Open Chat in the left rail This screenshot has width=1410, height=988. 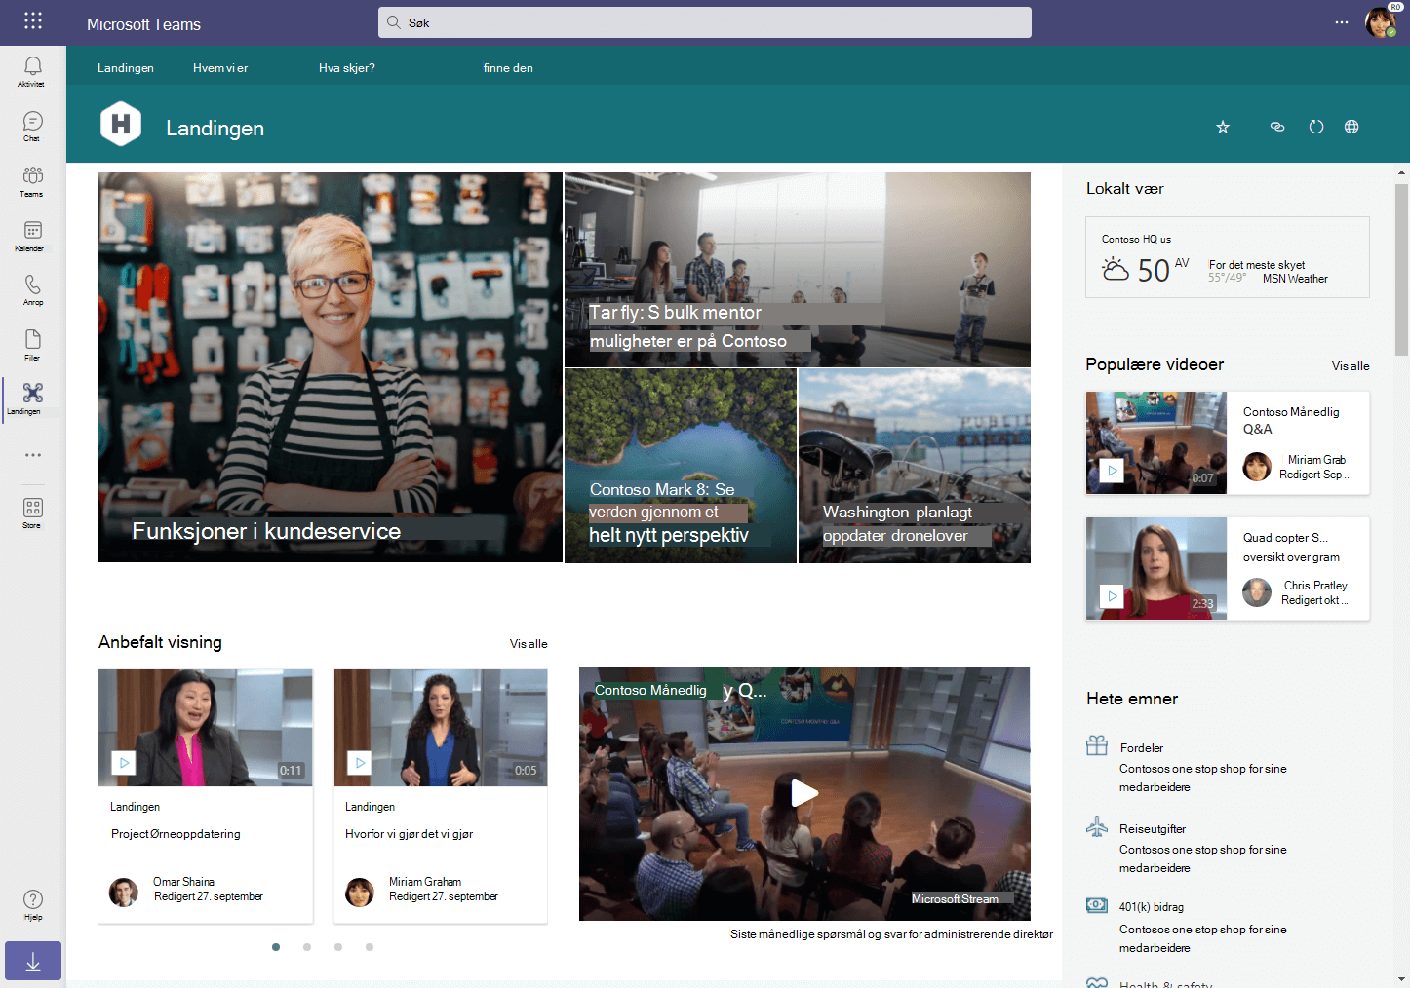click(x=32, y=127)
